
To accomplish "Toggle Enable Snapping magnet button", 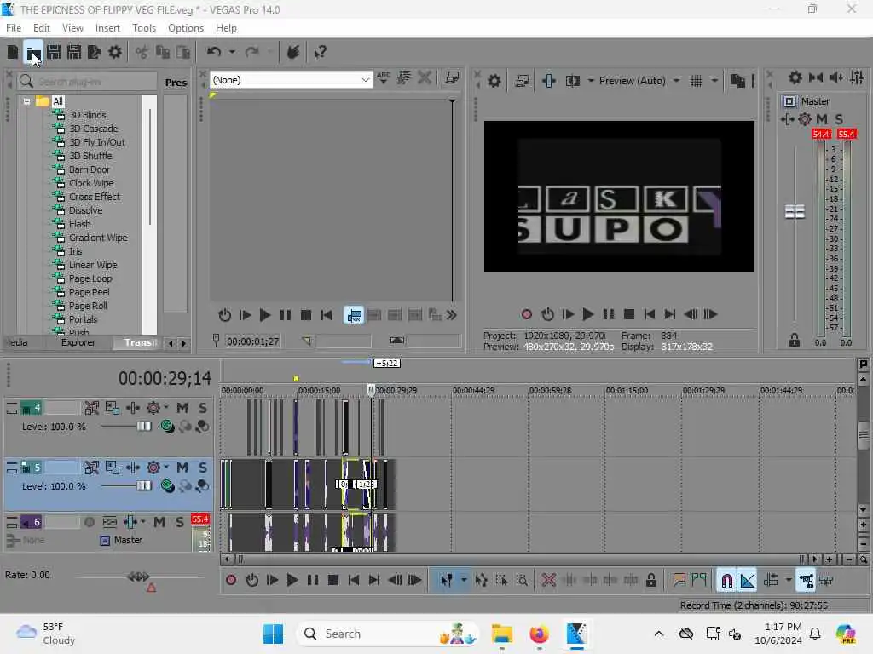I will [726, 581].
